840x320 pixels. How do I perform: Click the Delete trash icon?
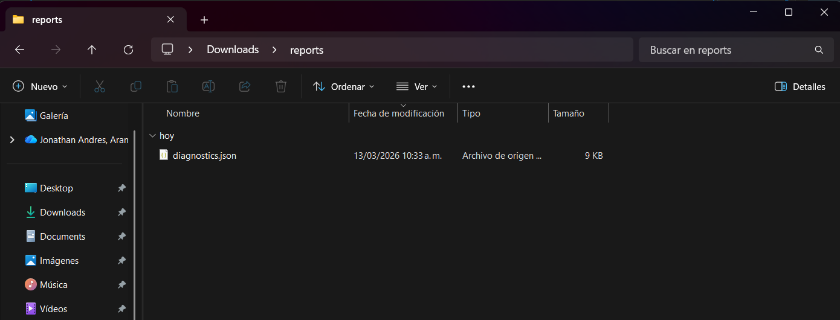[x=281, y=86]
